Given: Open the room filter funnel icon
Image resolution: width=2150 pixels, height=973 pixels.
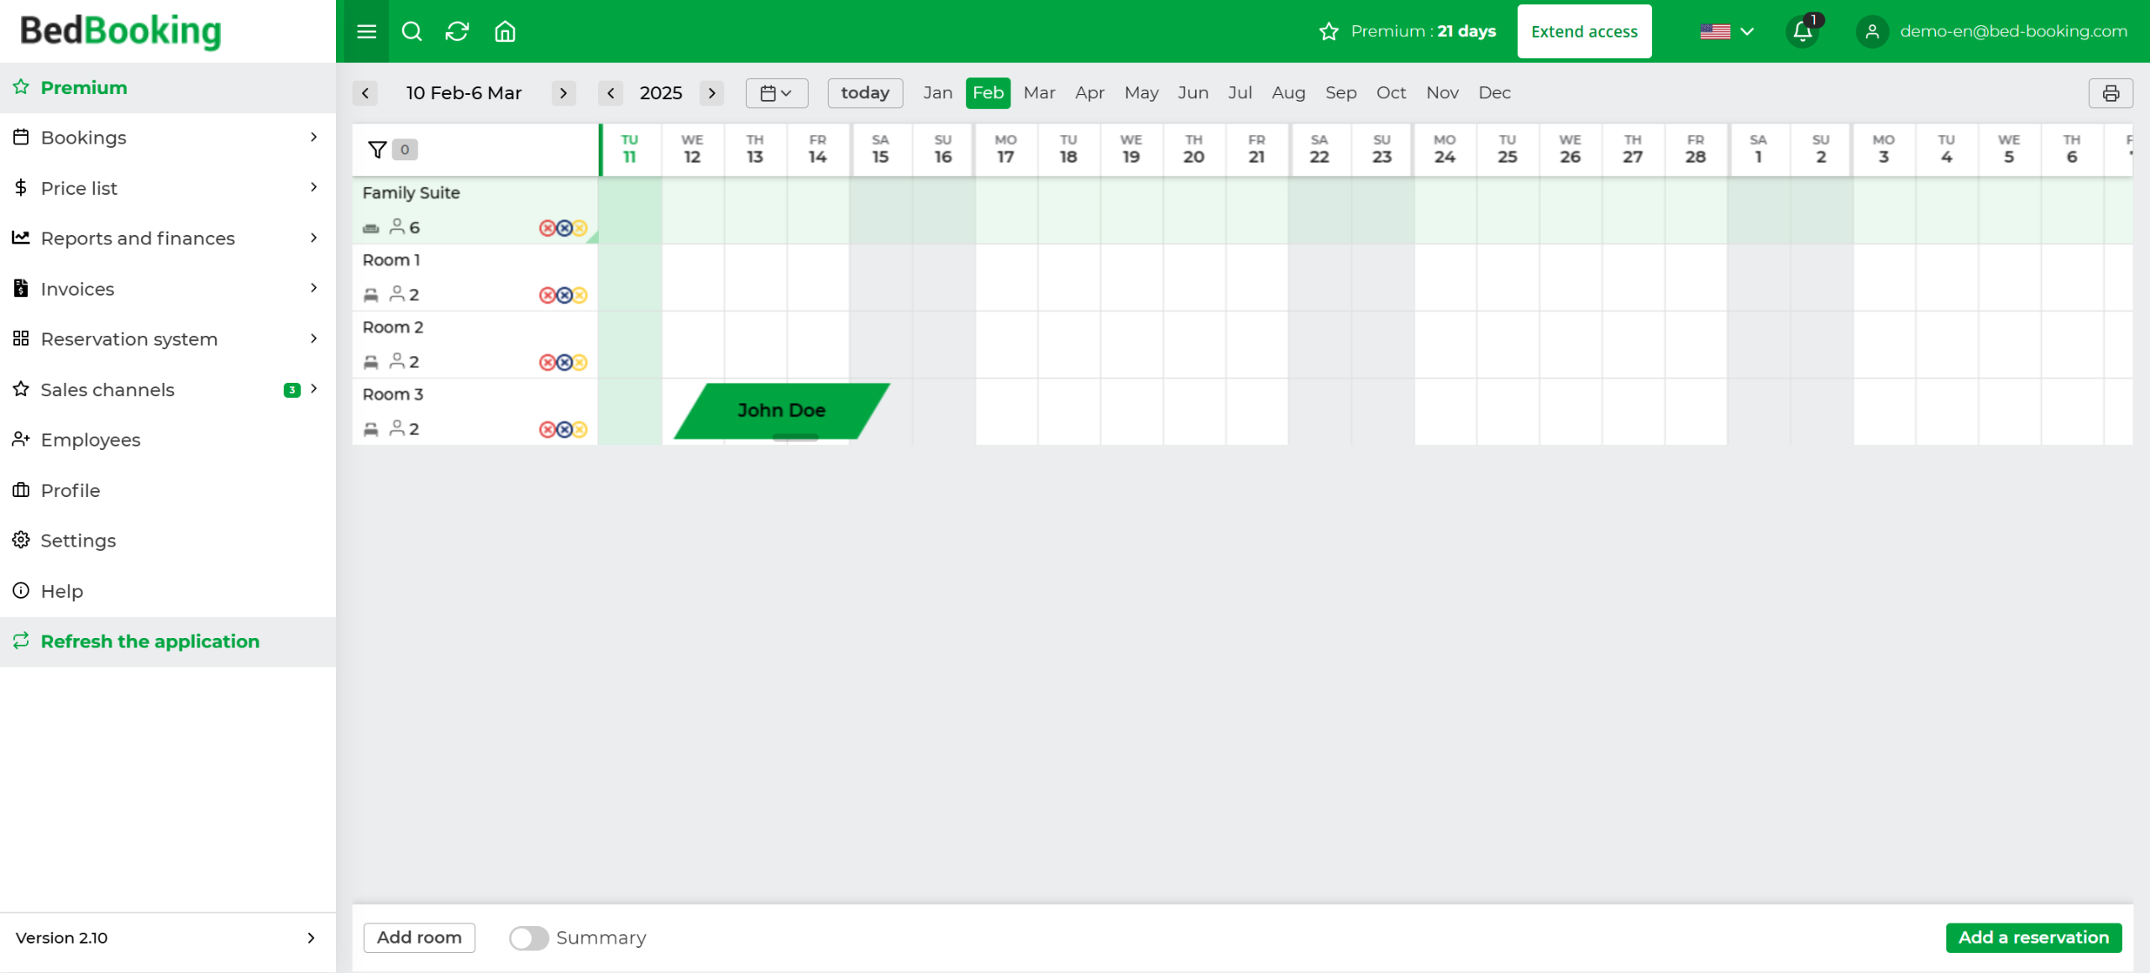Looking at the screenshot, I should coord(377,149).
